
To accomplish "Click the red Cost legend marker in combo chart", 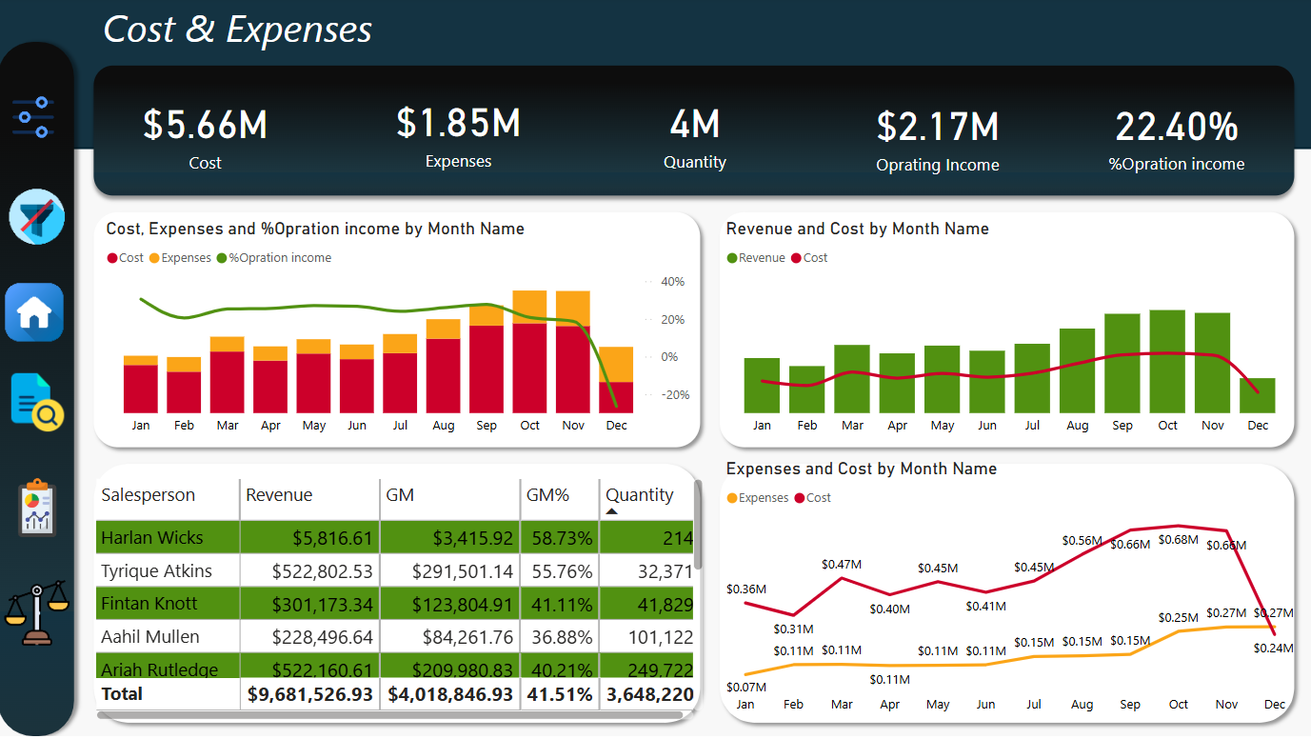I will [x=112, y=258].
